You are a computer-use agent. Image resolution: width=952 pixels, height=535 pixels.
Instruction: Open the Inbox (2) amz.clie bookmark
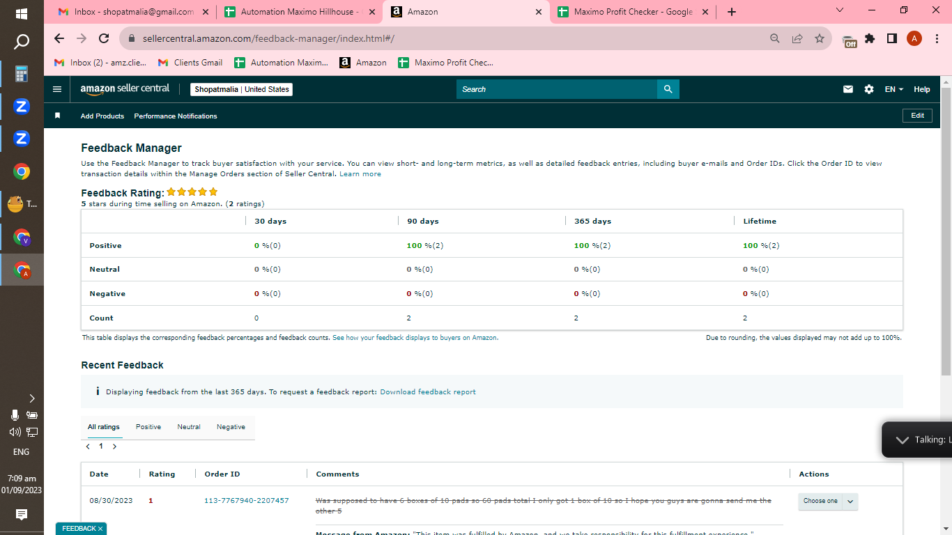pyautogui.click(x=100, y=63)
